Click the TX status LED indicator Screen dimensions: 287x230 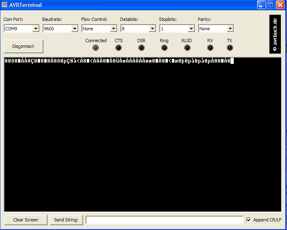230,48
